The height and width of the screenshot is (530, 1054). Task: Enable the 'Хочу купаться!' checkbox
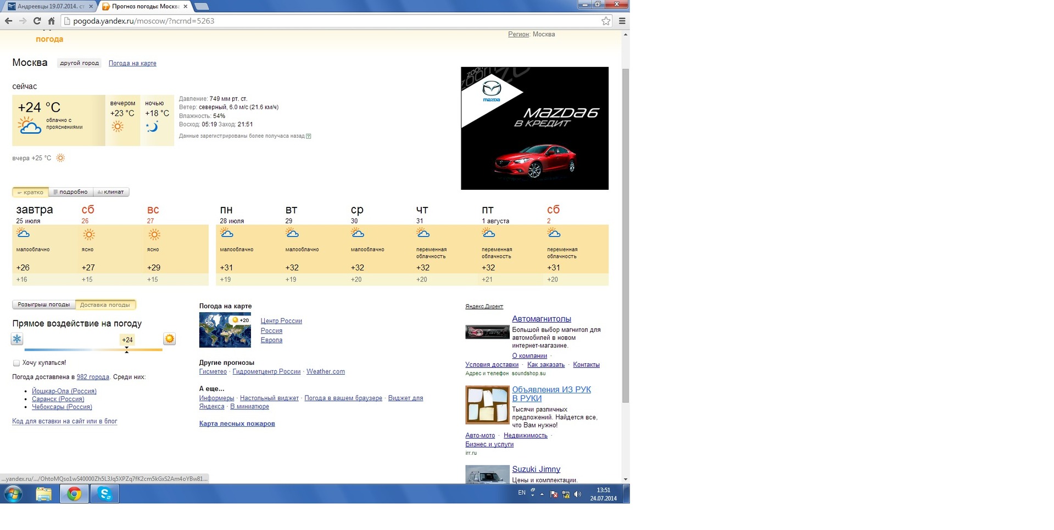tap(16, 363)
